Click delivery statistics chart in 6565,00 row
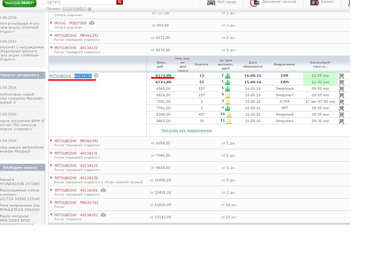The height and width of the screenshot is (259, 367). (x=227, y=89)
